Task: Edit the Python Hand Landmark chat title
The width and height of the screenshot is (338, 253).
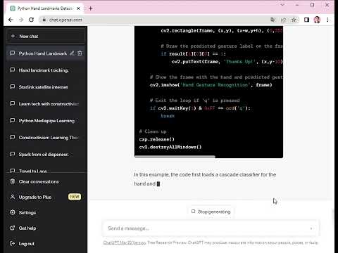Action: coord(72,53)
